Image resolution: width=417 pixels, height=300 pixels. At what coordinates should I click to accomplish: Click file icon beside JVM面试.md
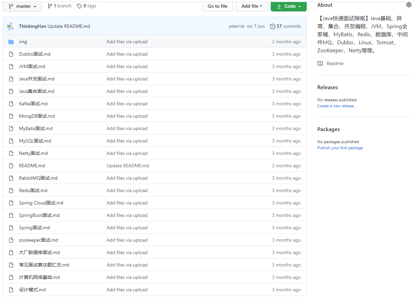(11, 66)
